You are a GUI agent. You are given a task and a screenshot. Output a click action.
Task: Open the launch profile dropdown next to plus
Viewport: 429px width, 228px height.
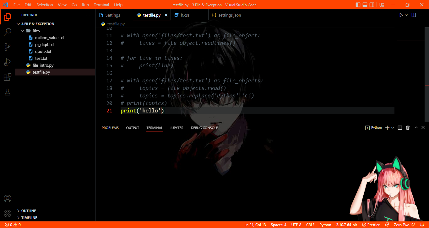click(393, 127)
